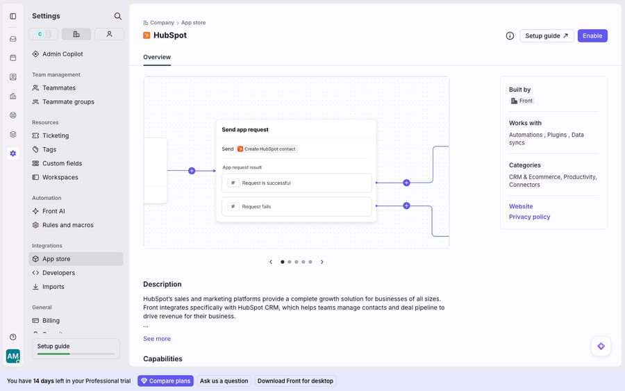Click the Front builder badge

522,101
